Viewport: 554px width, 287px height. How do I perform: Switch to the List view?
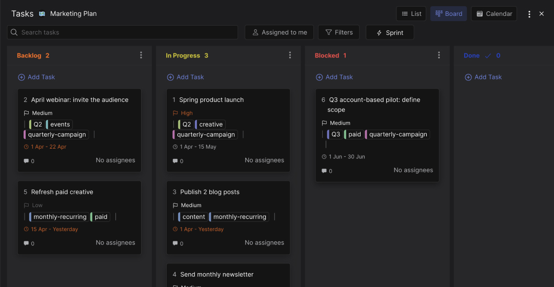pyautogui.click(x=411, y=14)
